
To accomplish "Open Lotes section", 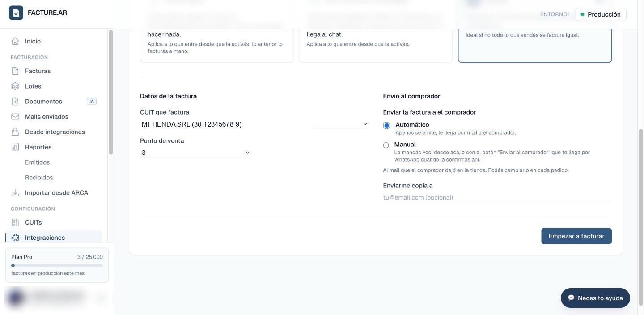I will point(54,86).
